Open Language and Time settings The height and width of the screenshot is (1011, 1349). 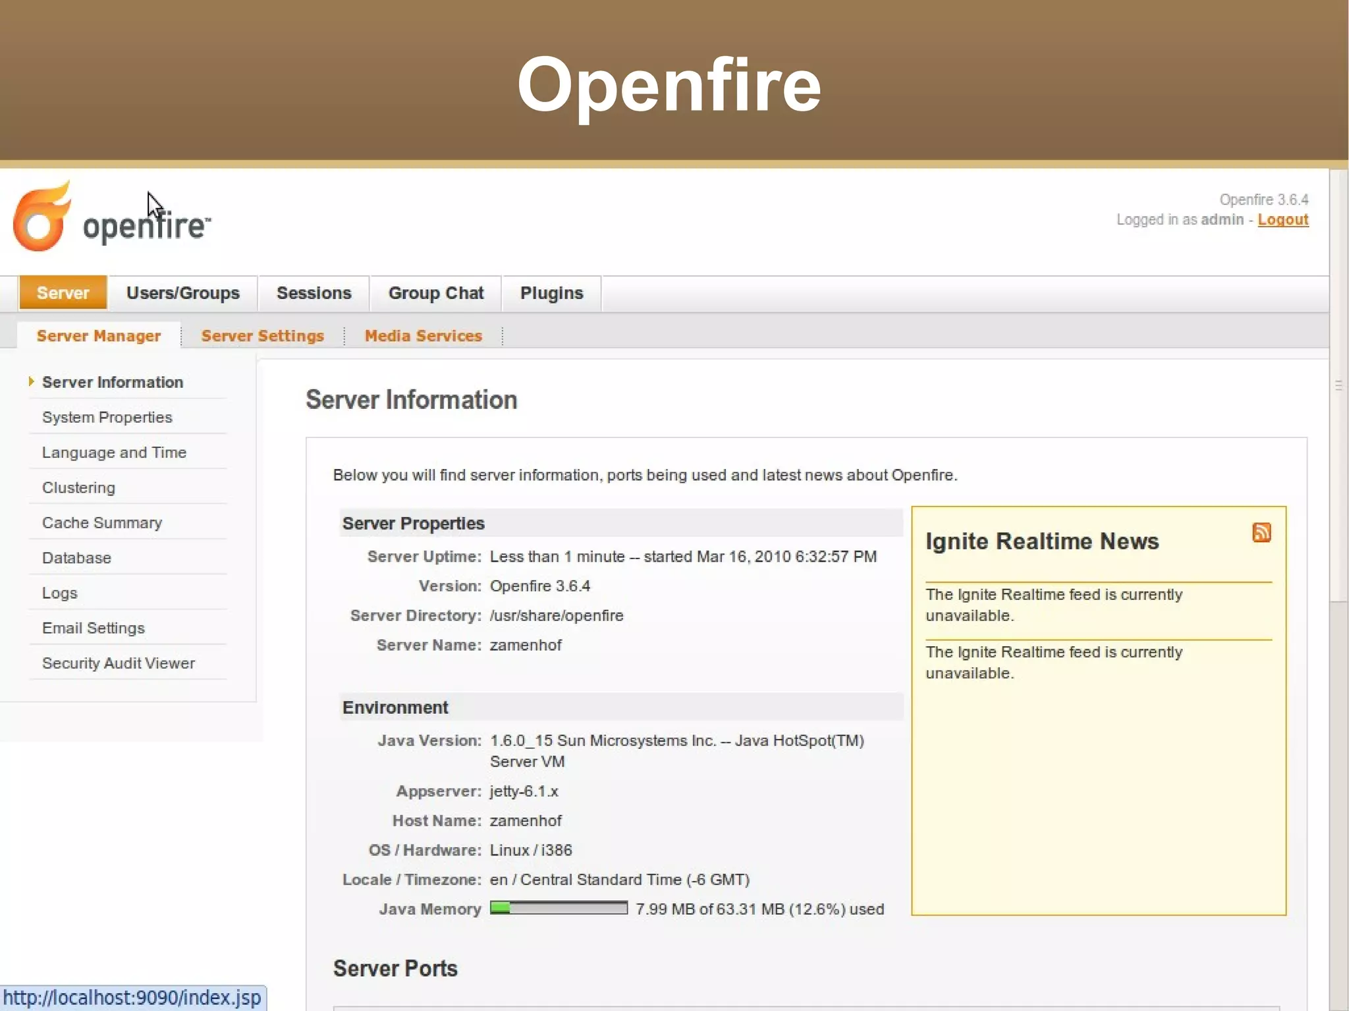tap(114, 452)
